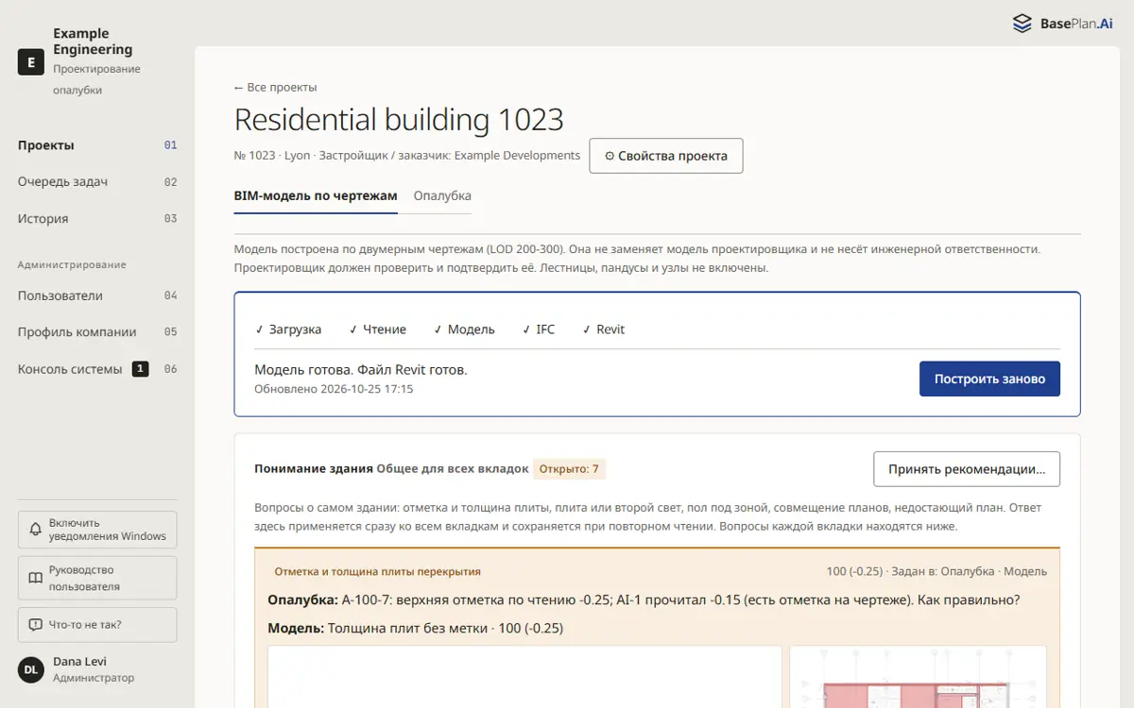This screenshot has width=1134, height=708.
Task: Click the Что-то не так? button
Action: (97, 625)
